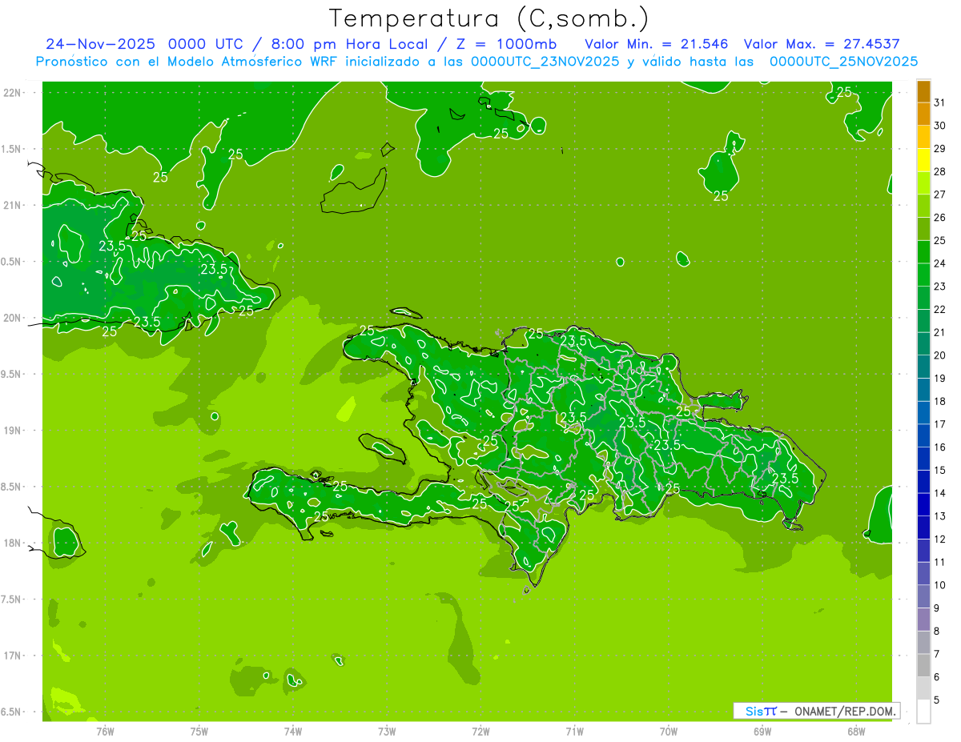Image resolution: width=961 pixels, height=742 pixels.
Task: Click the blue legend band between 16 and 17
Action: click(x=923, y=436)
